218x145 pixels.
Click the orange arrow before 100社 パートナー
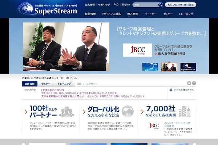click(26, 112)
